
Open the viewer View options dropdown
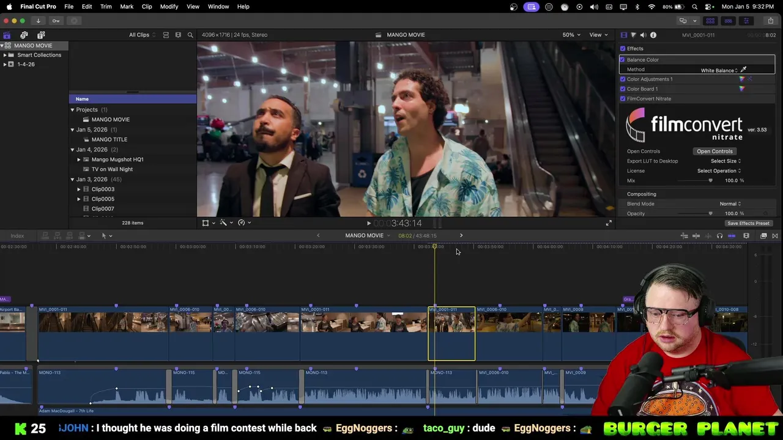tap(598, 35)
